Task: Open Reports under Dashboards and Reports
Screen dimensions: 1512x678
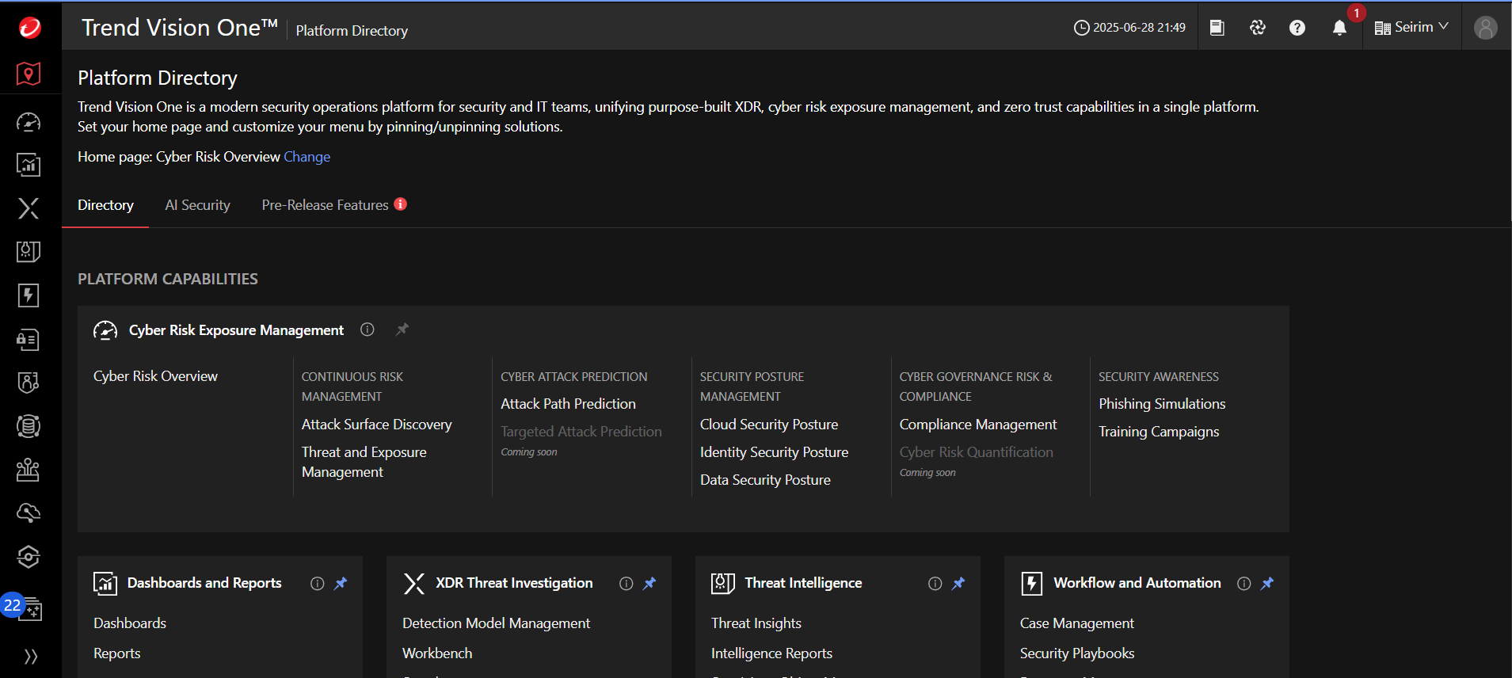Action: click(117, 653)
